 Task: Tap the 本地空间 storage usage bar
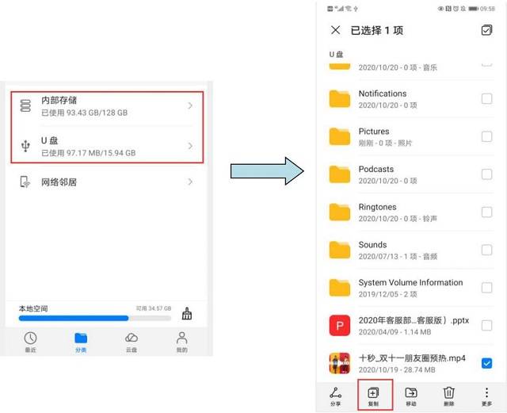coord(95,318)
